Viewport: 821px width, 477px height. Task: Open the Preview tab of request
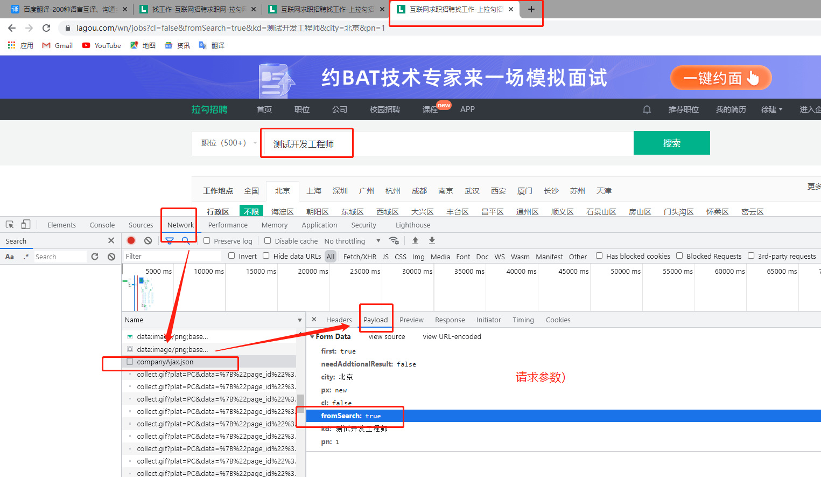pyautogui.click(x=412, y=320)
